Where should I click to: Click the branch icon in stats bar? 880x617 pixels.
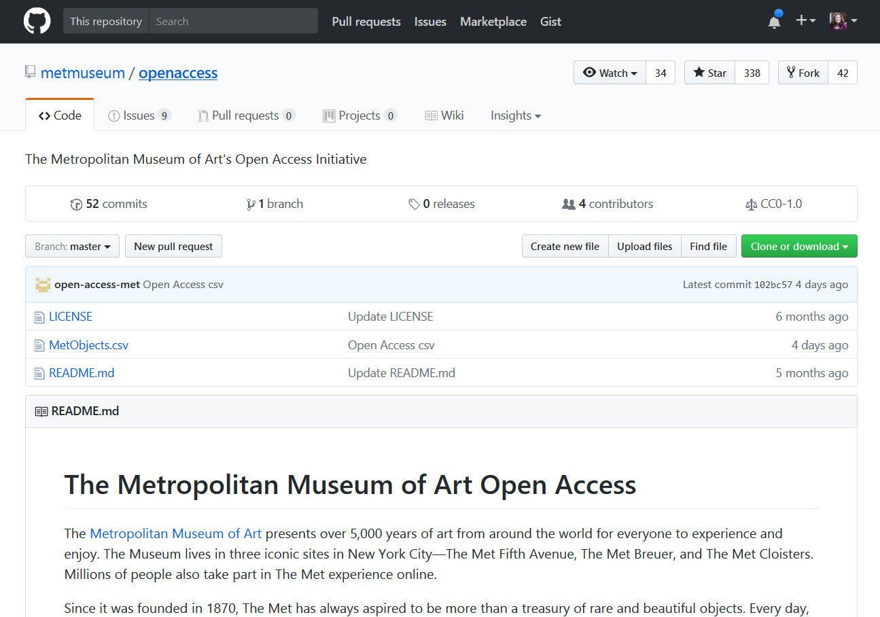coord(251,204)
